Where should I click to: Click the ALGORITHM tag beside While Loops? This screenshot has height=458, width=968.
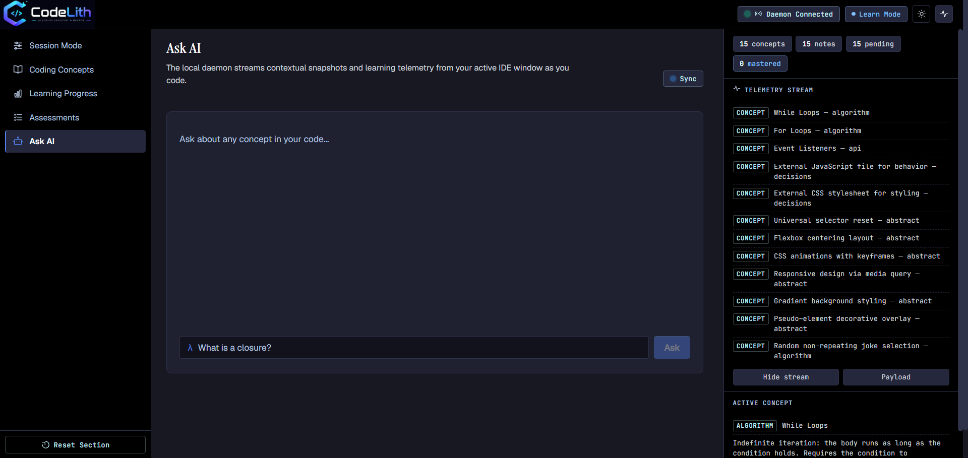[755, 426]
